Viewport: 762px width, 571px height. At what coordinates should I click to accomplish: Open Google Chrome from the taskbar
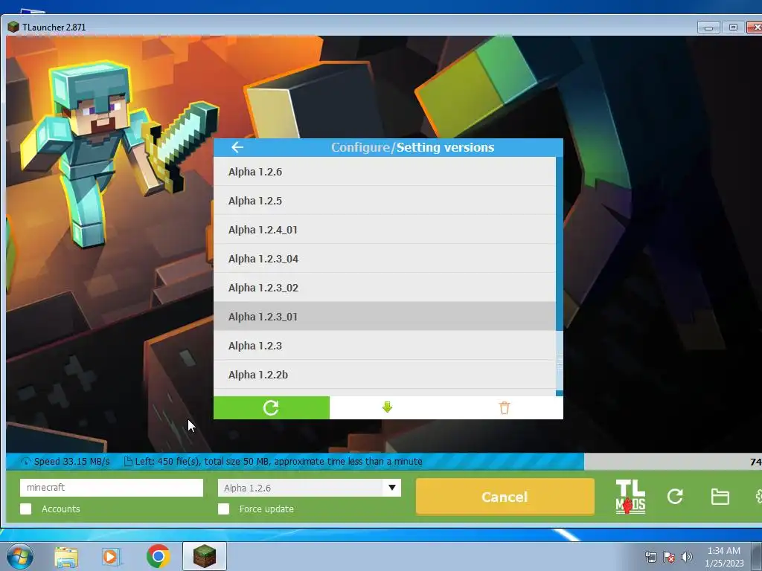158,556
